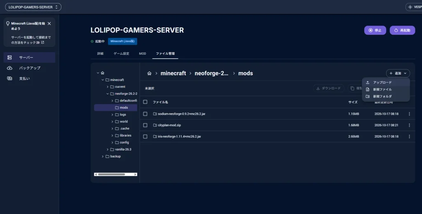Choose 新規ファイル from the add menu
The height and width of the screenshot is (214, 422).
[x=386, y=90]
